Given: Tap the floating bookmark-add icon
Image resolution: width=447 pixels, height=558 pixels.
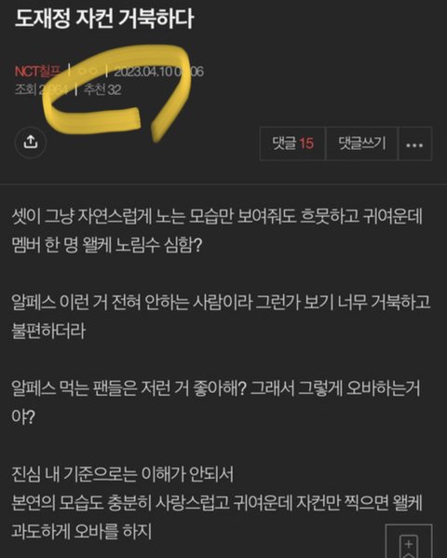Looking at the screenshot, I should click(409, 543).
